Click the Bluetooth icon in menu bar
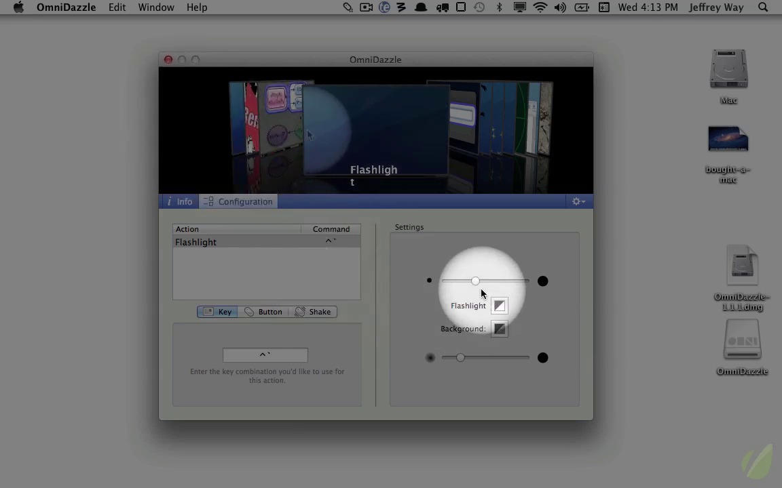Viewport: 782px width, 488px height. tap(499, 7)
